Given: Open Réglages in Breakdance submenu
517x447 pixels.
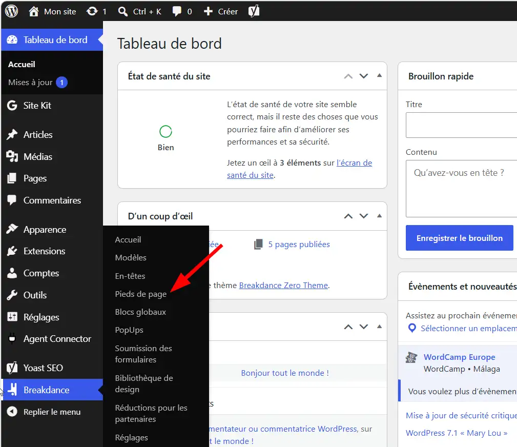Looking at the screenshot, I should tap(131, 438).
